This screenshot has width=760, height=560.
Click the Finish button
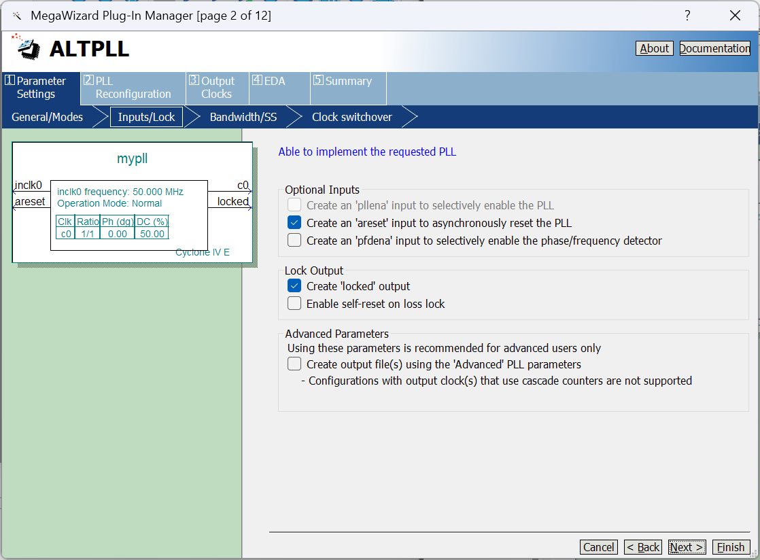pos(731,547)
